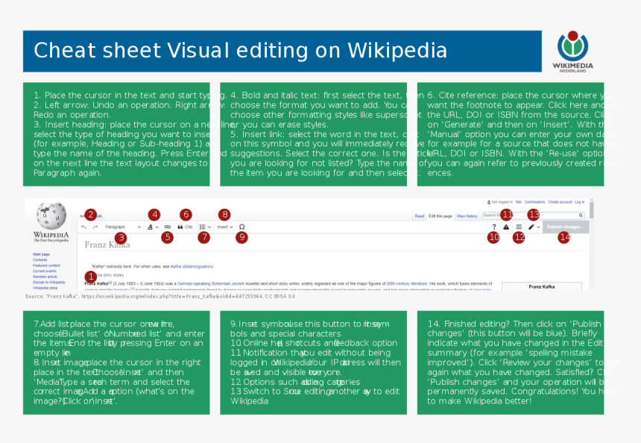
Task: Click the Redo arrow in the editor toolbar
Action: coord(95,227)
